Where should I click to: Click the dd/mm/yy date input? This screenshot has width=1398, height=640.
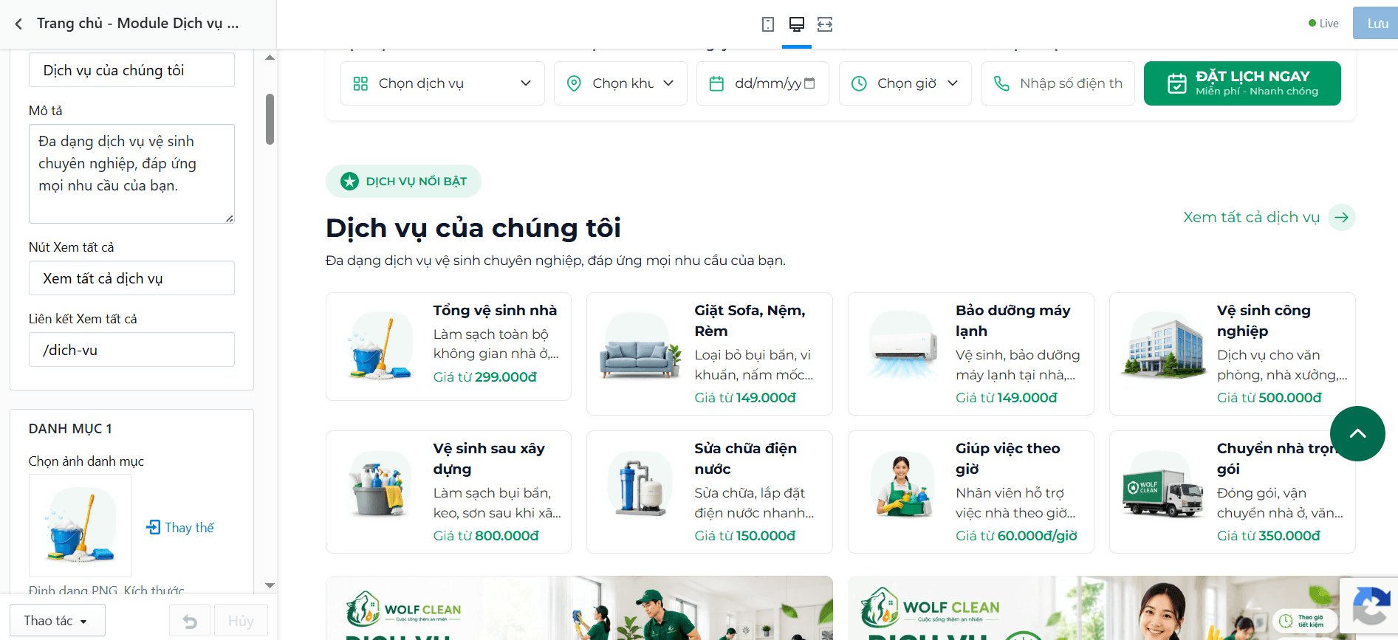tap(762, 83)
